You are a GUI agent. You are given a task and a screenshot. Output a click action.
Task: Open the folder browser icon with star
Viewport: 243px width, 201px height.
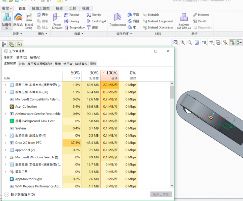click(19, 44)
